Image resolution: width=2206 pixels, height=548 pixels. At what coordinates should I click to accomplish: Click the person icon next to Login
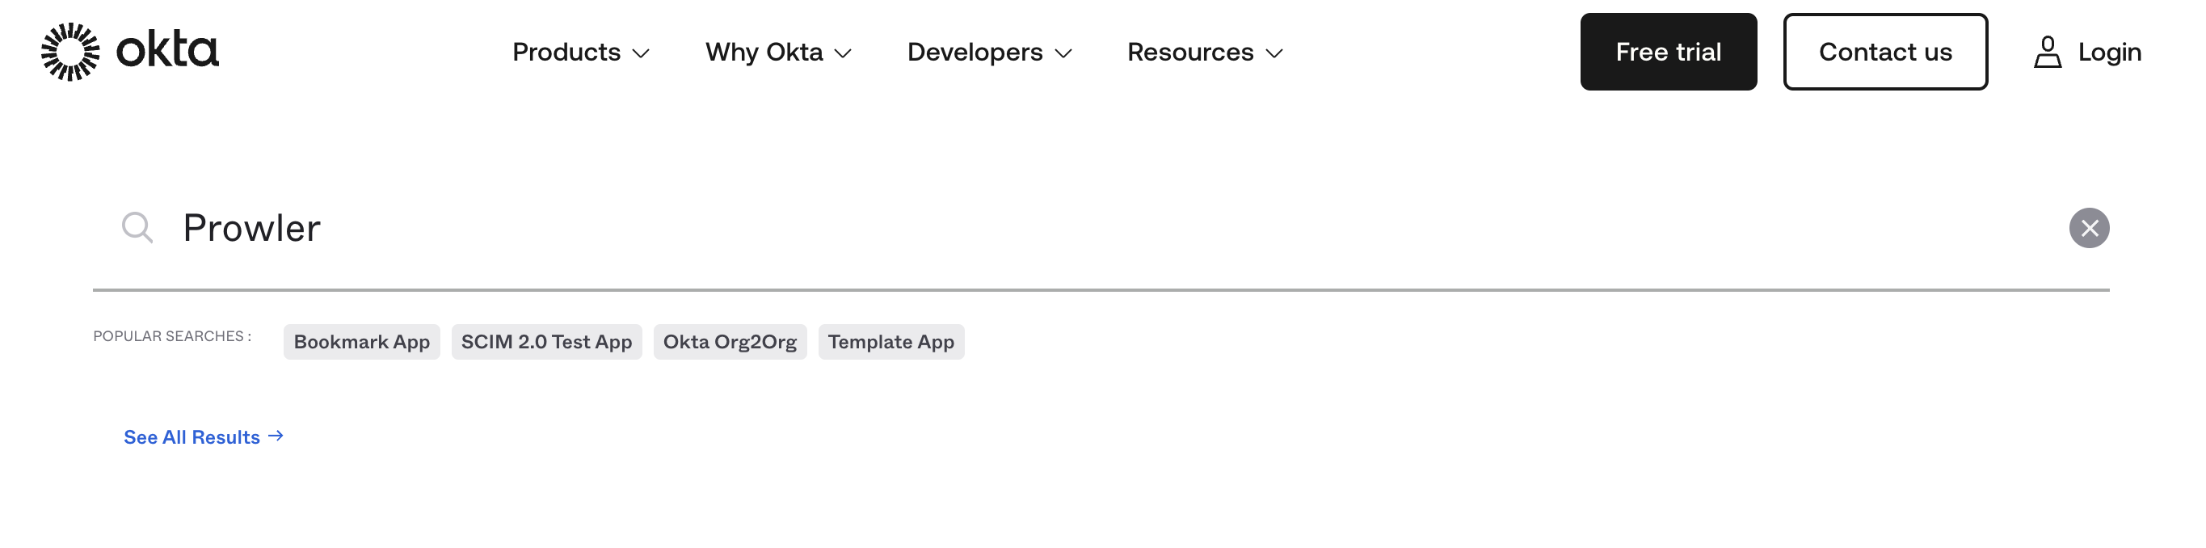pyautogui.click(x=2048, y=52)
